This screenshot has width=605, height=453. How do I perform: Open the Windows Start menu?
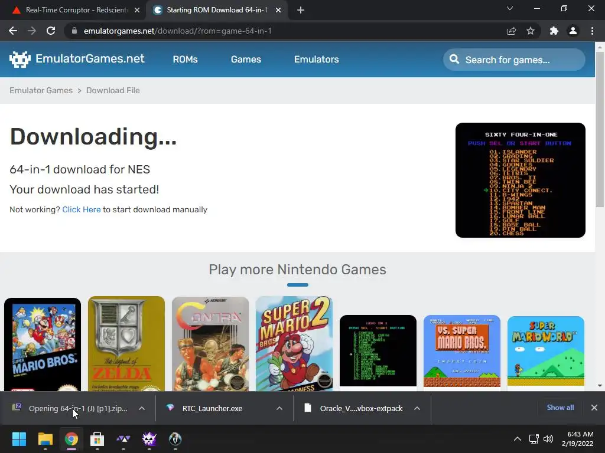click(19, 439)
